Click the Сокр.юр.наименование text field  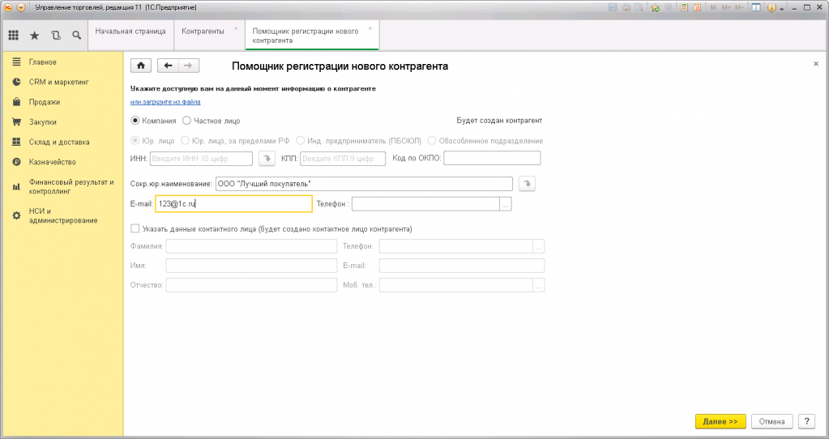364,184
